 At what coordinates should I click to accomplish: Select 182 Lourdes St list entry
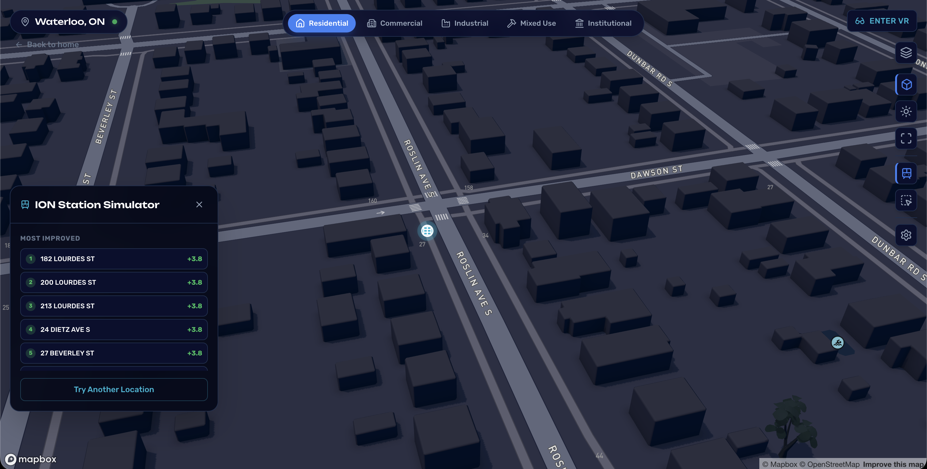[114, 259]
